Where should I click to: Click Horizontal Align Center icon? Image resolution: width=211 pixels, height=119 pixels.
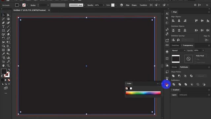coord(179,20)
